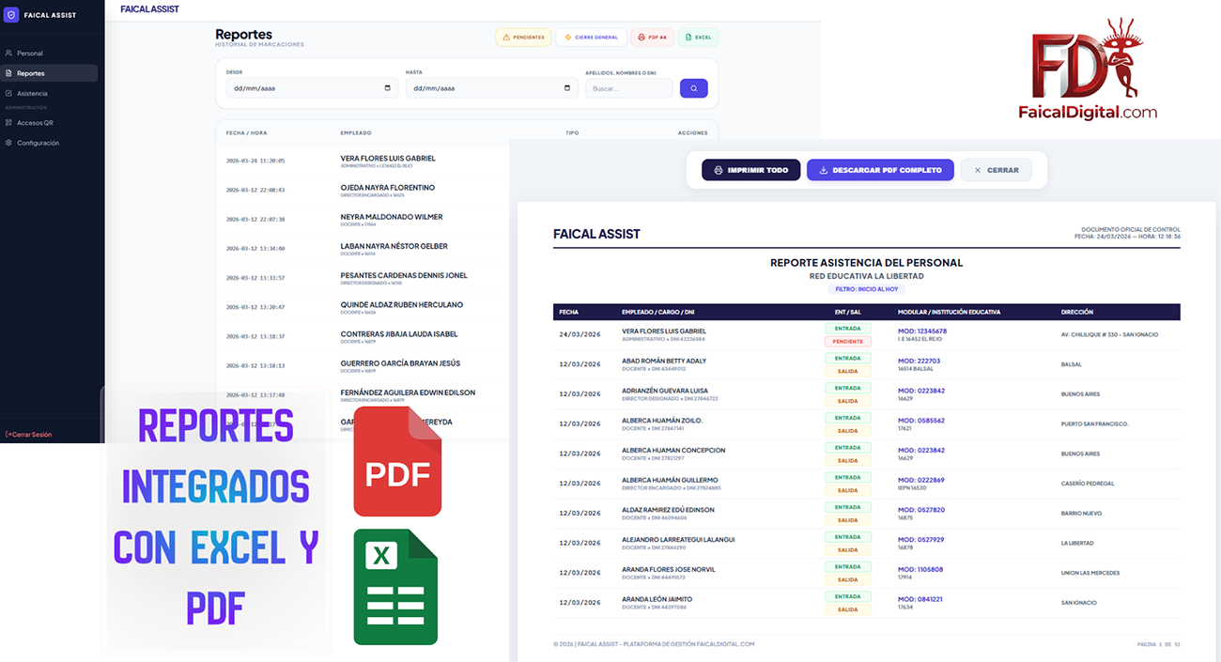Open Personal in the sidebar

point(30,54)
